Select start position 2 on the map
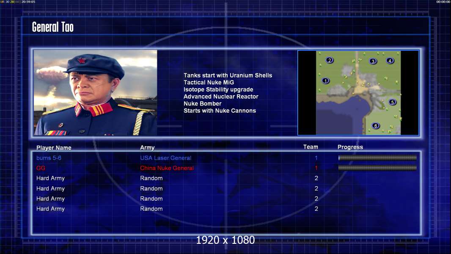The image size is (451, 254). pyautogui.click(x=330, y=60)
